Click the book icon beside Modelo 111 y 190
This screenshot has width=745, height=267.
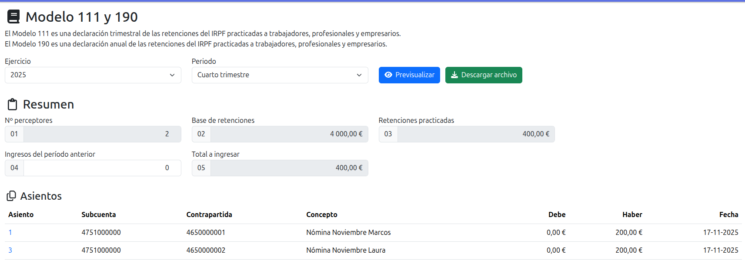13,17
